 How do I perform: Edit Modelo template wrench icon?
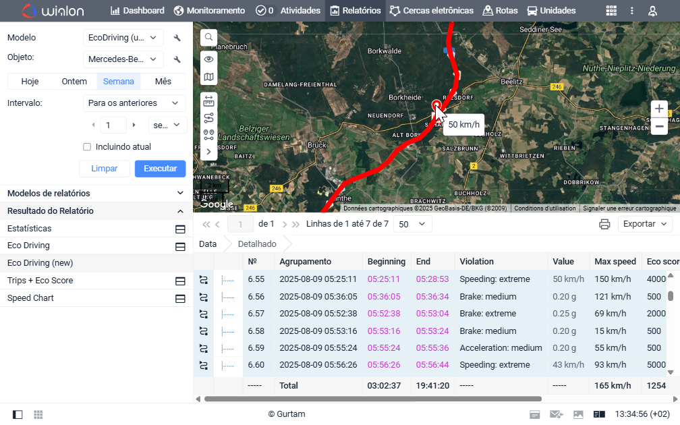pyautogui.click(x=177, y=38)
